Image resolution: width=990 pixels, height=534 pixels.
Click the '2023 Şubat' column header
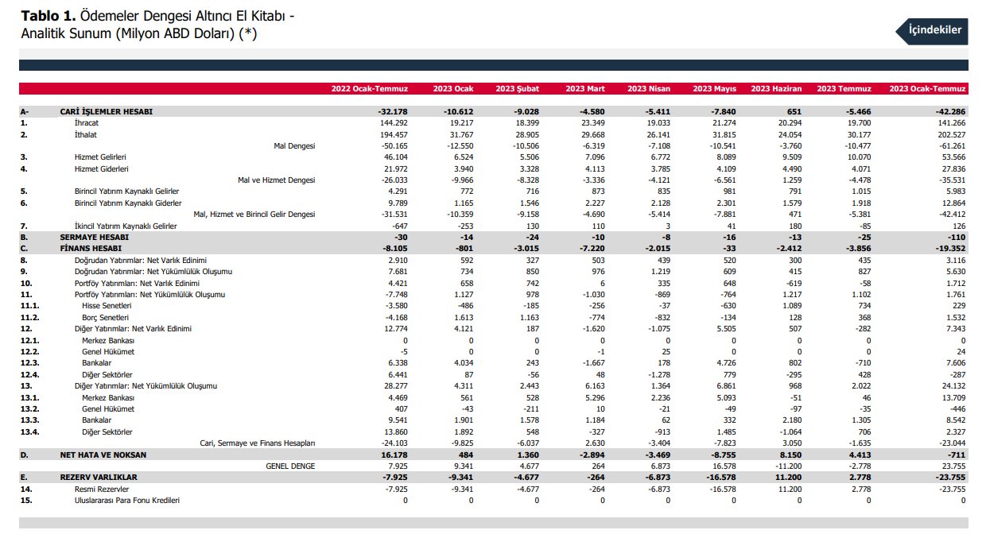[517, 89]
